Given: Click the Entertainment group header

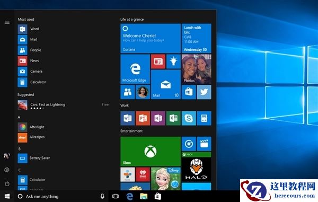Looking at the screenshot, I should click(131, 131).
